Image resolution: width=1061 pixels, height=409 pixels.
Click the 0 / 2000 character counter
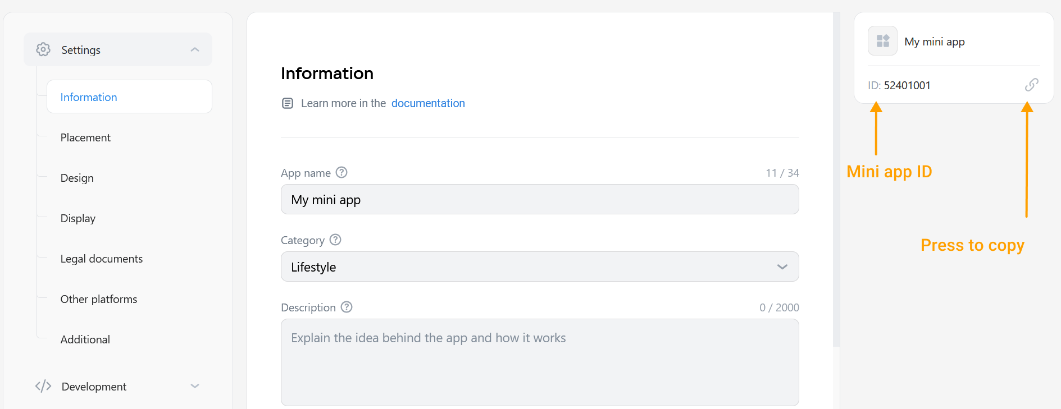[x=779, y=307]
